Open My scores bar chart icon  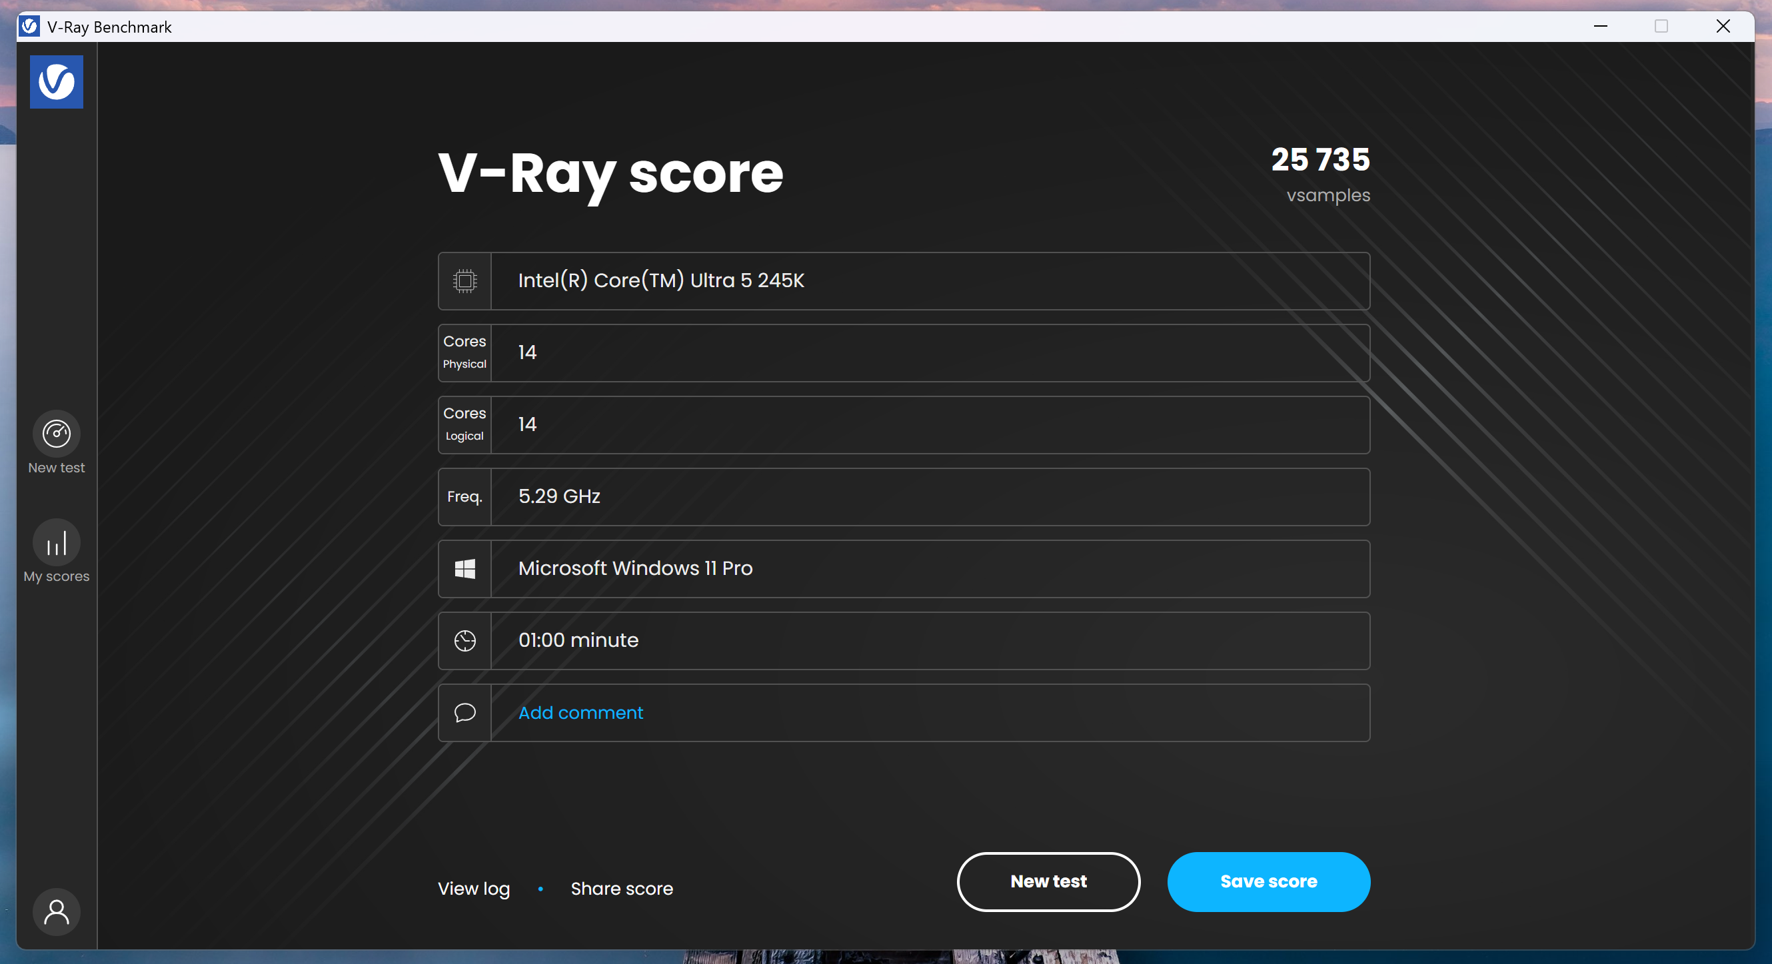[57, 543]
